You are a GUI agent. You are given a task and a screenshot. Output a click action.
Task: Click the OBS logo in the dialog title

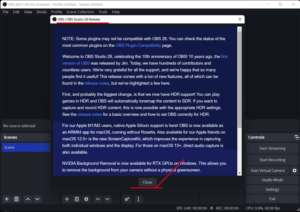coord(55,19)
